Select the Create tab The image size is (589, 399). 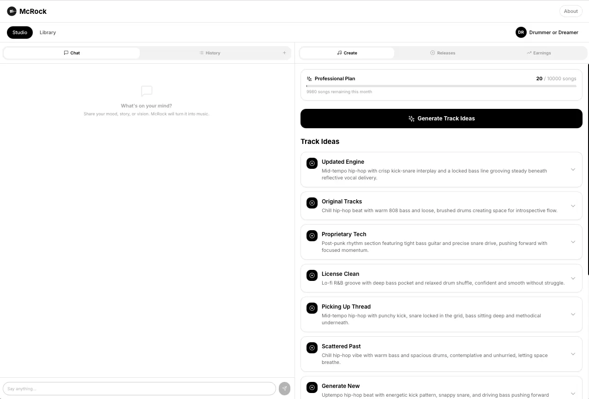point(347,53)
